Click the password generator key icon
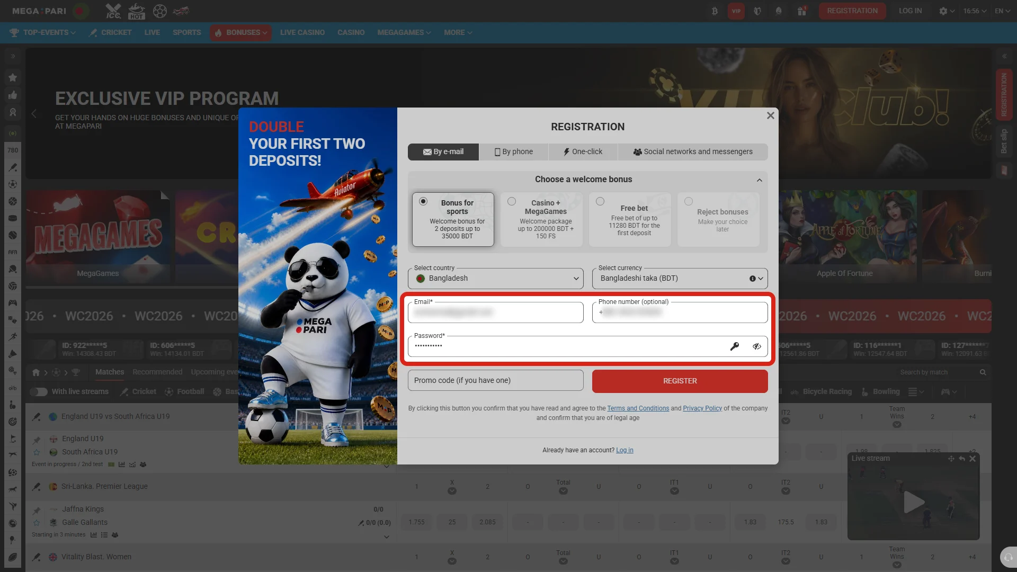 point(735,346)
